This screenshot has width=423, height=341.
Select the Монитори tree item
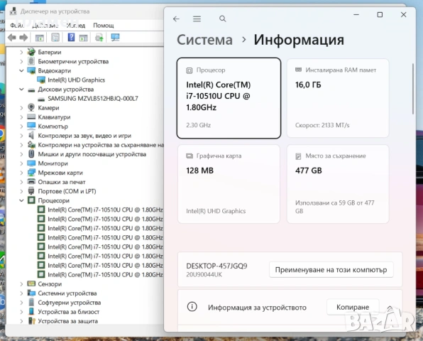(x=53, y=163)
